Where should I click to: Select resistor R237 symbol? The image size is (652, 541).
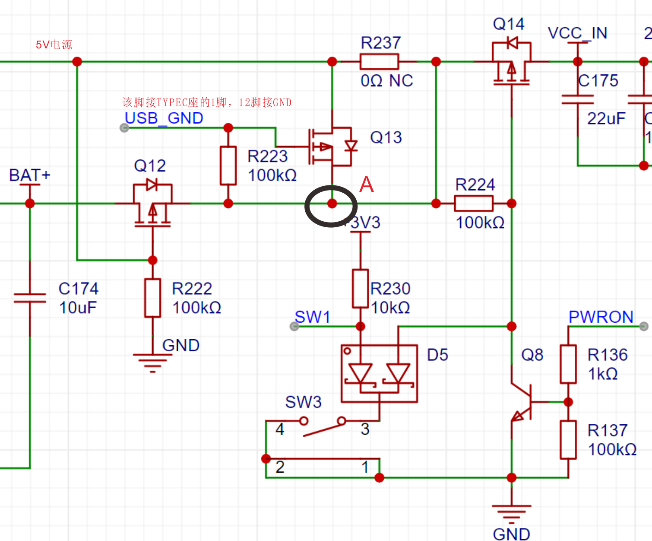pos(379,62)
